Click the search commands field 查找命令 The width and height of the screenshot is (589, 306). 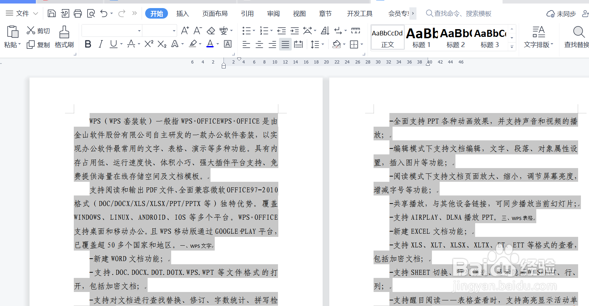click(459, 13)
